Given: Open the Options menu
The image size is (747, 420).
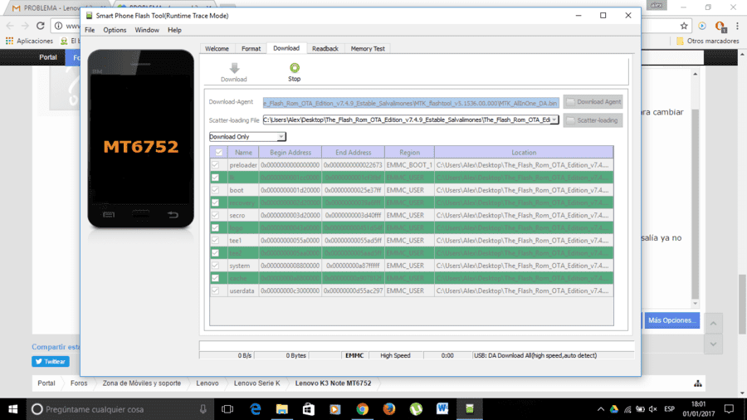Looking at the screenshot, I should [x=115, y=30].
